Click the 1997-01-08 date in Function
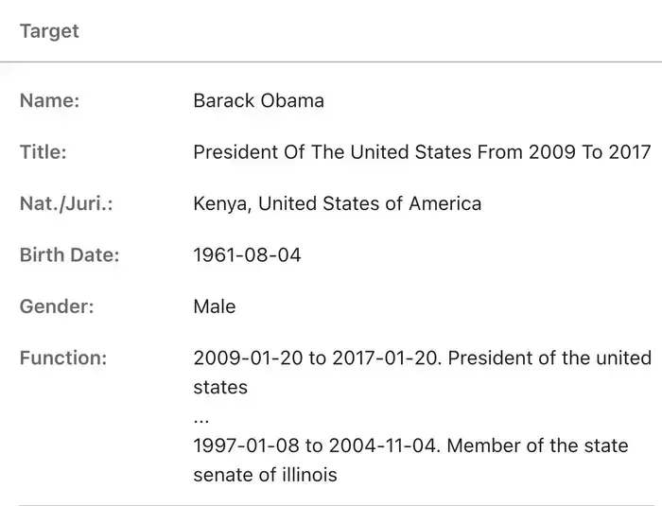This screenshot has height=506, width=662. pyautogui.click(x=246, y=446)
